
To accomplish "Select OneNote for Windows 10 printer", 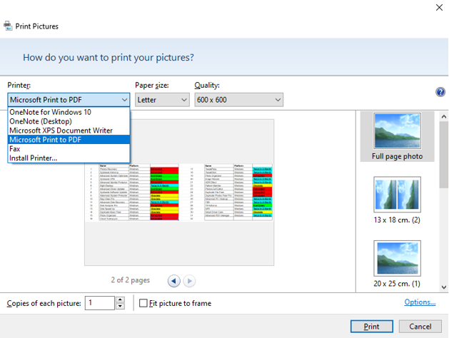I will pyautogui.click(x=69, y=112).
